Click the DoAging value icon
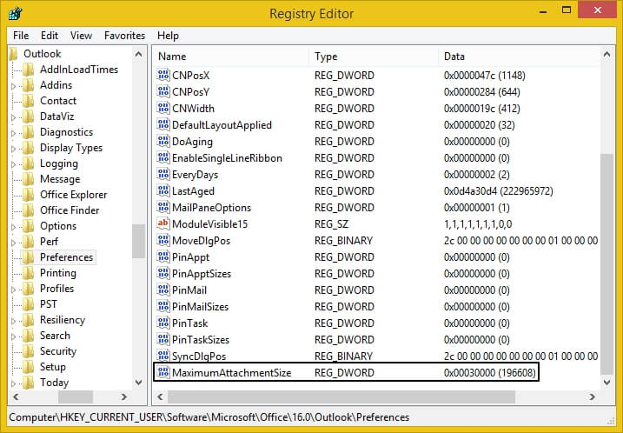 162,141
